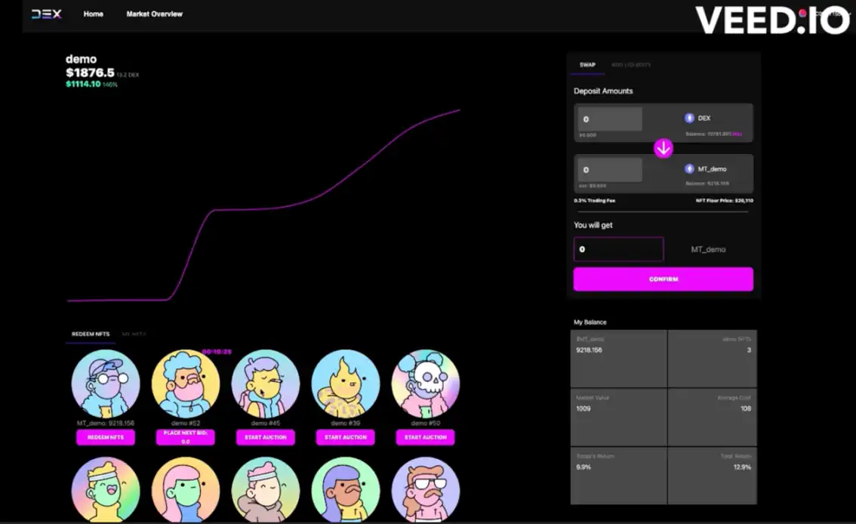The image size is (856, 524).
Task: Click the 12.9% total return value
Action: [x=743, y=467]
